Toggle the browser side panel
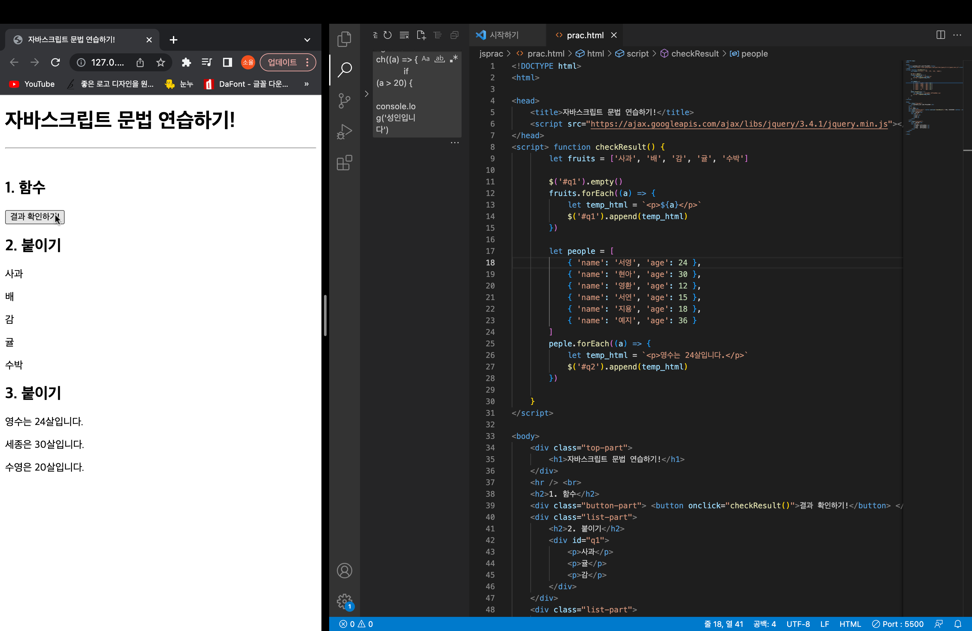 pyautogui.click(x=228, y=62)
